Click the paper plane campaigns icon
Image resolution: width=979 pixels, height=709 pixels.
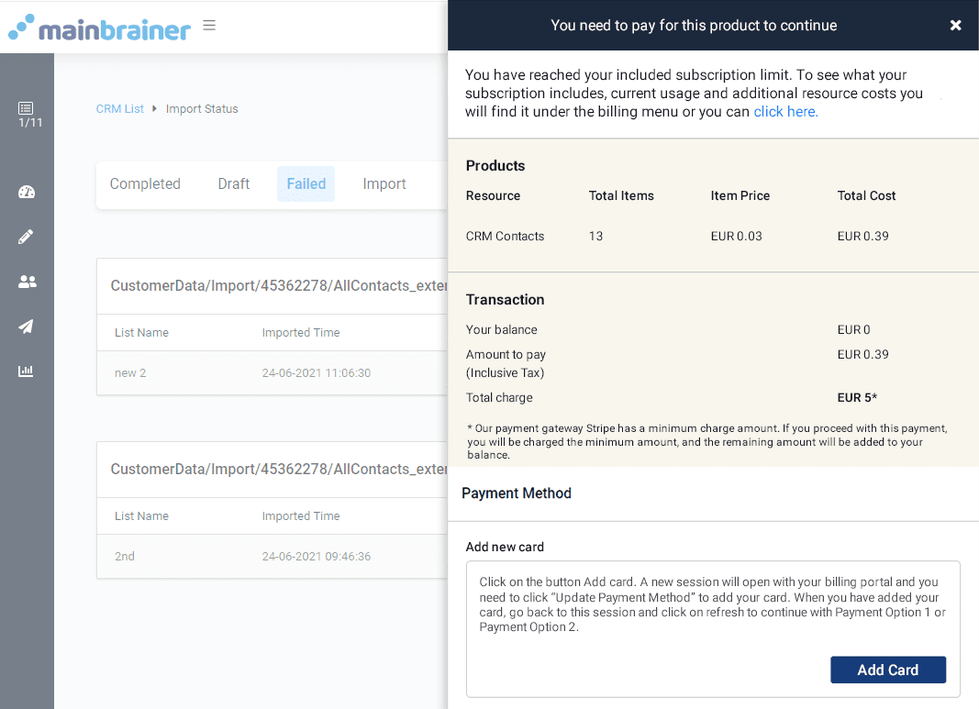coord(27,327)
